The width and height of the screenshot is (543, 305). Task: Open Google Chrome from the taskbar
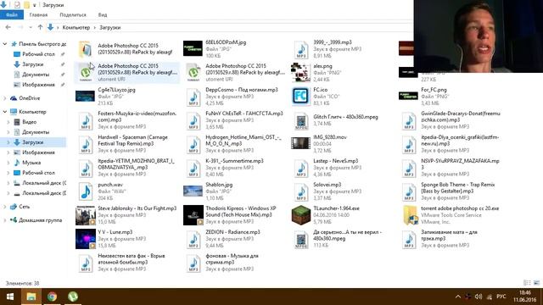[52, 297]
